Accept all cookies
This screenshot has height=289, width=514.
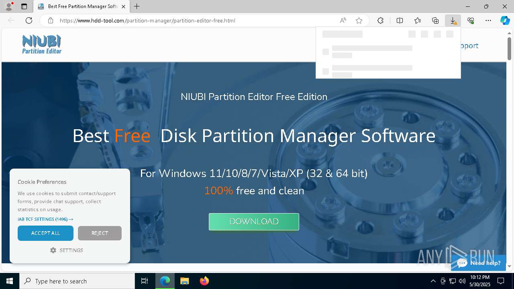[45, 233]
